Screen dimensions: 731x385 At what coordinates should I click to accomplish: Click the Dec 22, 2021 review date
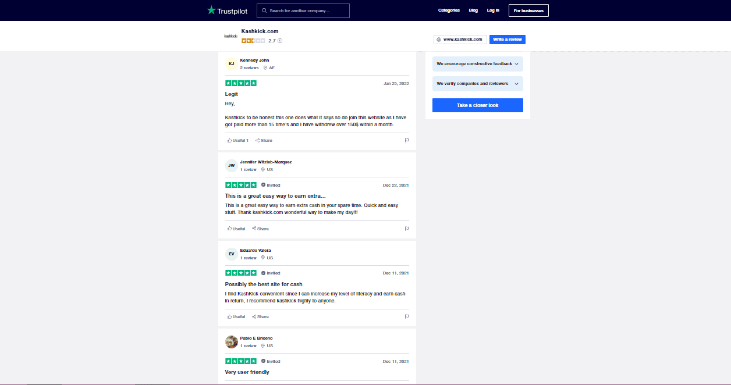coord(396,185)
